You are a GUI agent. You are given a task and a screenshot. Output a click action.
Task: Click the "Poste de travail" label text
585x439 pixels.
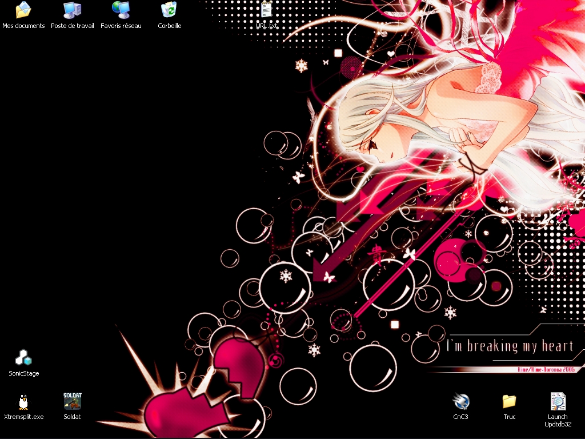[x=73, y=26]
